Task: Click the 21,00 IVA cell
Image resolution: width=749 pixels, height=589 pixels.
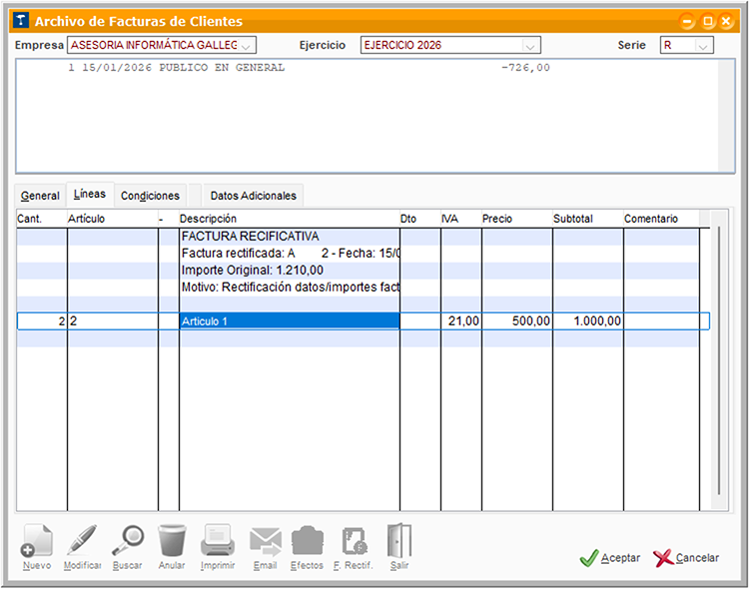Action: [461, 321]
